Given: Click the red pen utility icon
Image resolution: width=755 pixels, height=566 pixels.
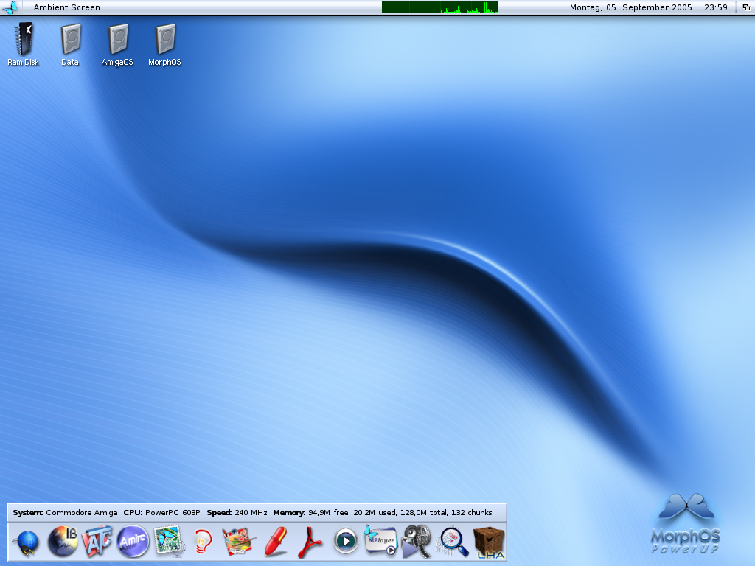Looking at the screenshot, I should point(274,542).
